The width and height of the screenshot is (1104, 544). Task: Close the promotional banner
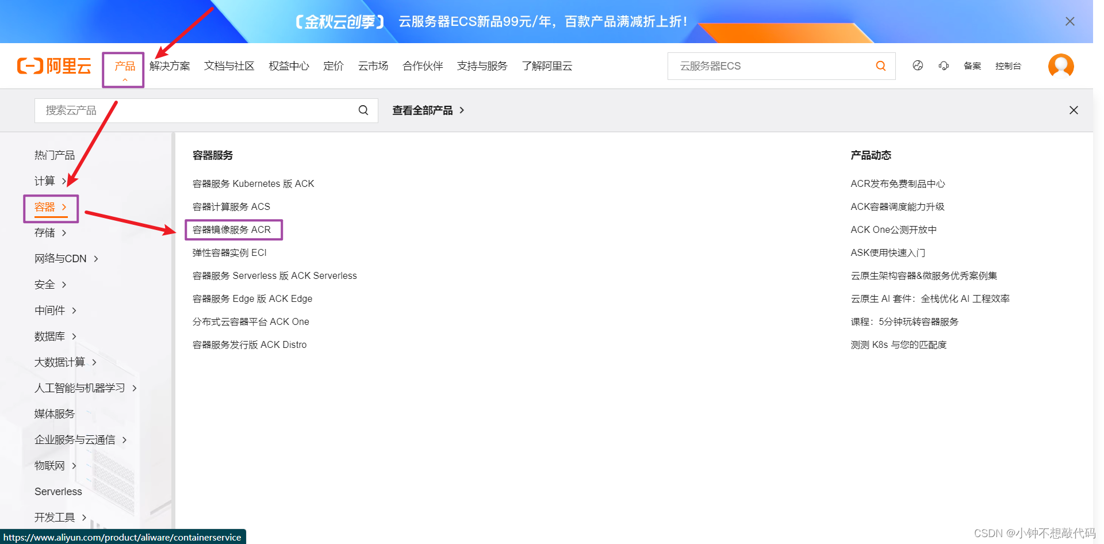pos(1069,21)
